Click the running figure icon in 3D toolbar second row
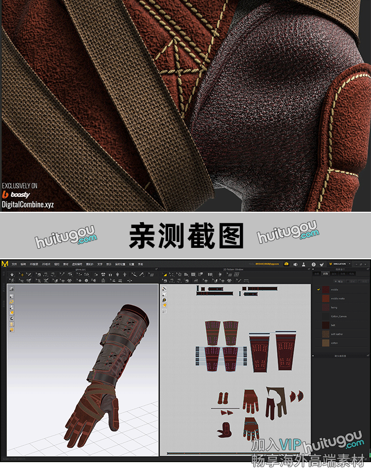371x475 pixels. [12, 281]
